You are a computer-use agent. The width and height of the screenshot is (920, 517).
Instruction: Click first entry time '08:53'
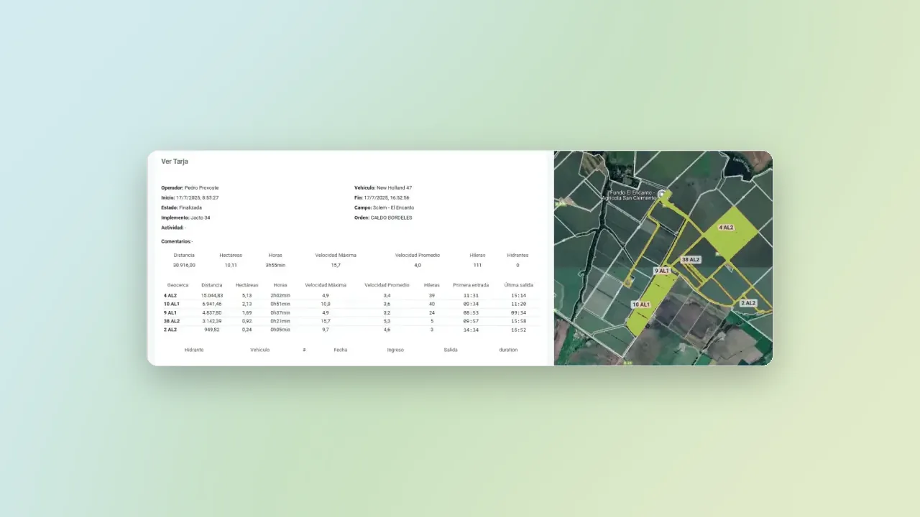471,312
